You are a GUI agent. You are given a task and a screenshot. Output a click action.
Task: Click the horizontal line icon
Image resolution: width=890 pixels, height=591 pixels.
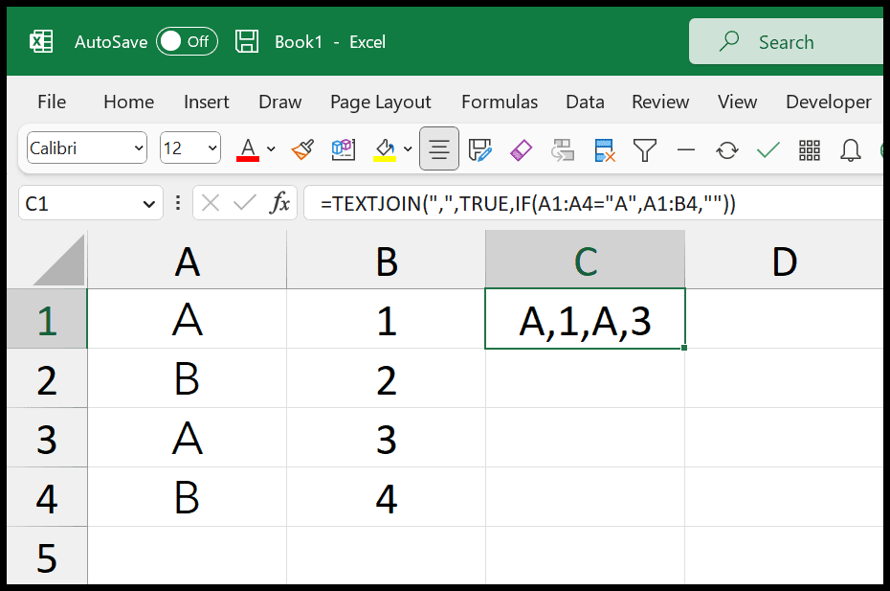[685, 150]
